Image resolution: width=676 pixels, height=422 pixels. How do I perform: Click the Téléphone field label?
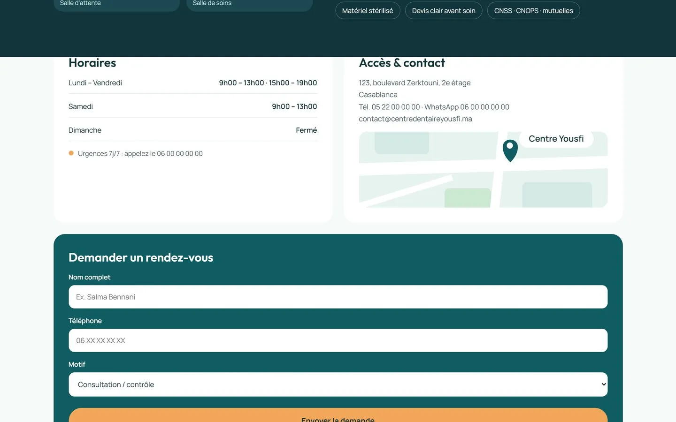pyautogui.click(x=85, y=321)
